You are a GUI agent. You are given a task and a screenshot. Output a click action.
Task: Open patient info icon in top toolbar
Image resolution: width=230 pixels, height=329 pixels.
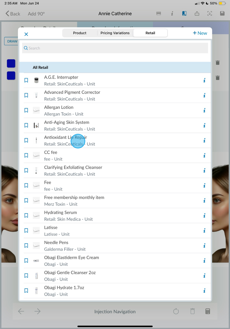[172, 14]
